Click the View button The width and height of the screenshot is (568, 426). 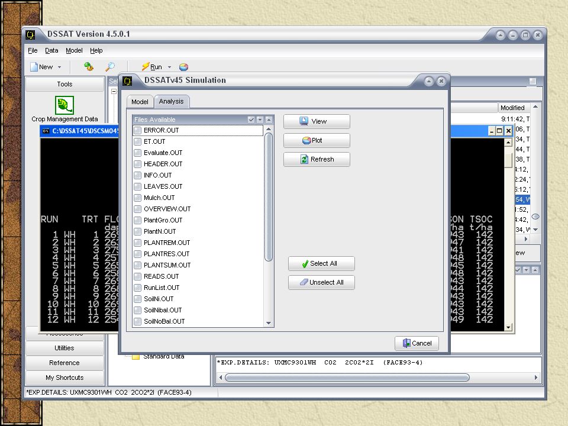point(317,121)
